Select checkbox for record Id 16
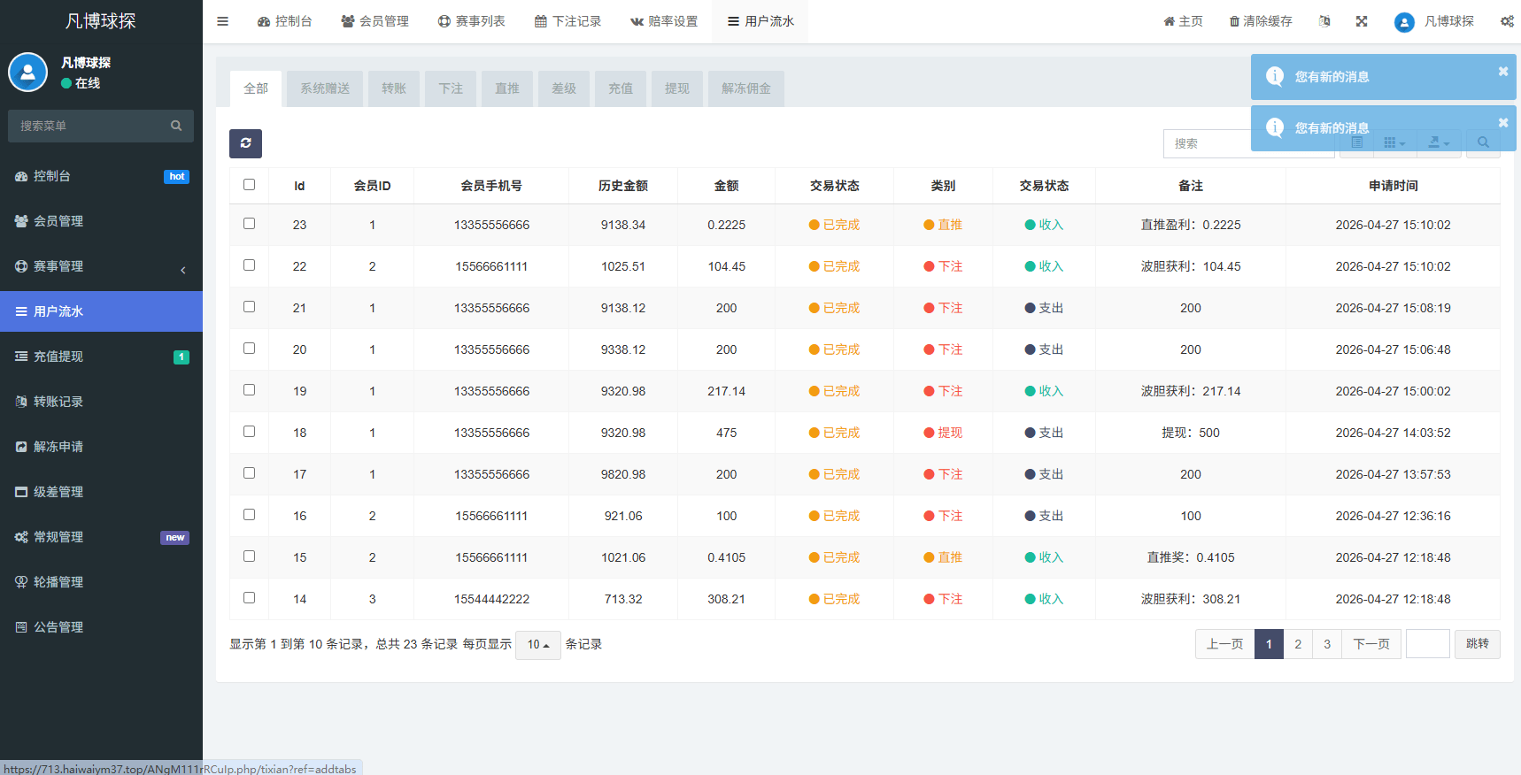The height and width of the screenshot is (775, 1521). click(x=249, y=515)
